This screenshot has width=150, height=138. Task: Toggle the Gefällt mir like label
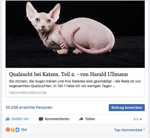20,119
